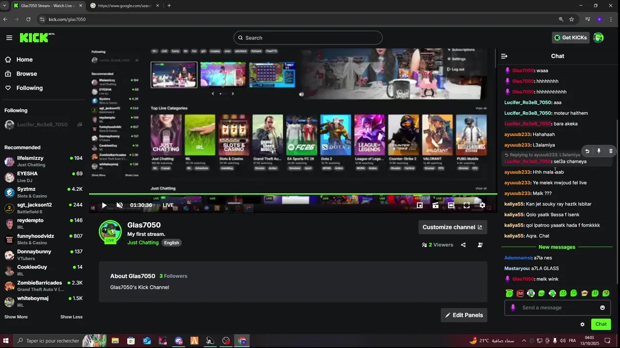620x348 pixels.
Task: Open ZombieBarricades recommended channel
Action: pyautogui.click(x=44, y=286)
